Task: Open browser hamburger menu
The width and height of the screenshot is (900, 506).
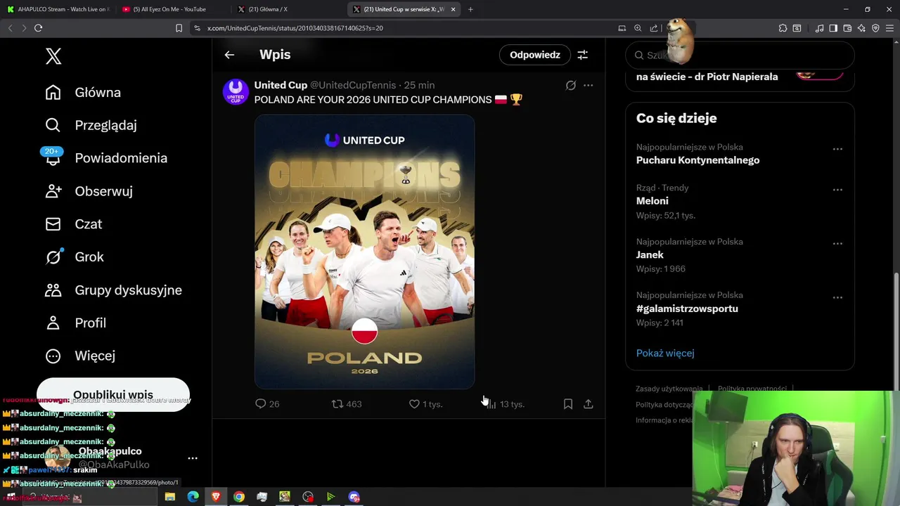Action: pos(890,28)
